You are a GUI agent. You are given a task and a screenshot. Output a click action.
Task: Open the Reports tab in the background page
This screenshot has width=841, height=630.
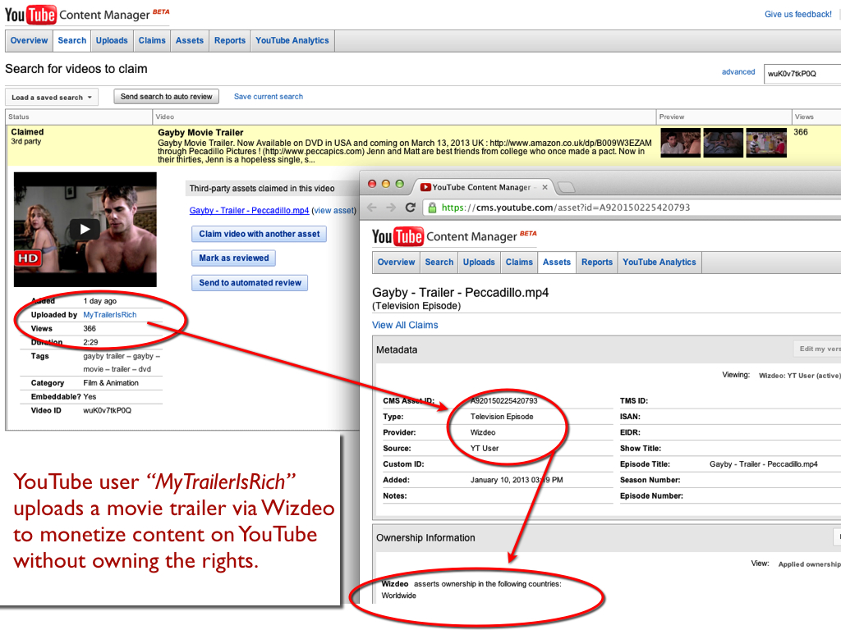point(230,41)
